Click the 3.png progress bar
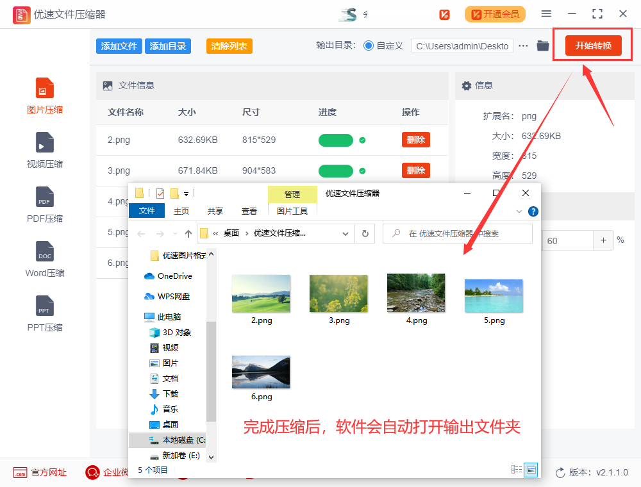 point(336,171)
